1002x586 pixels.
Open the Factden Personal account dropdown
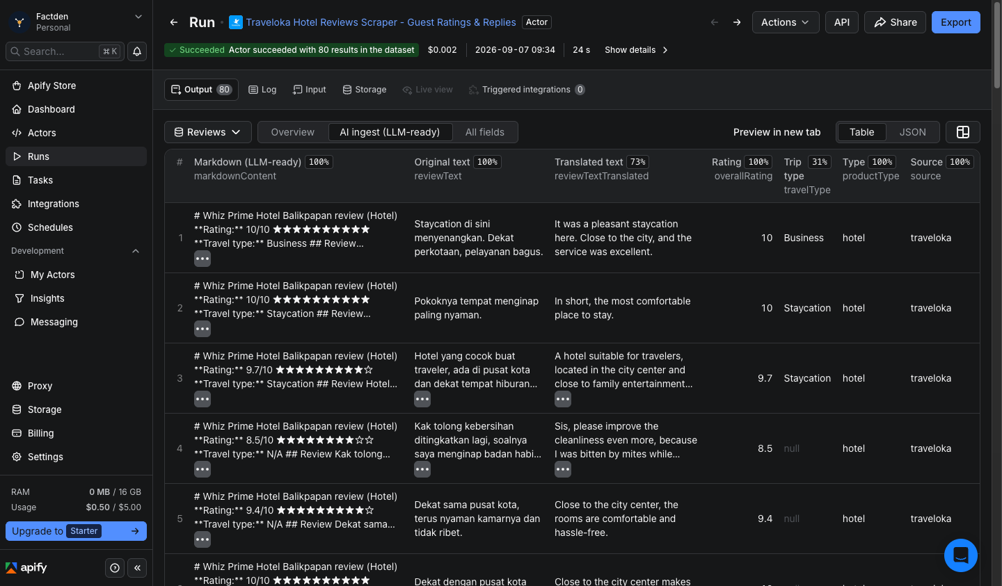pyautogui.click(x=76, y=22)
